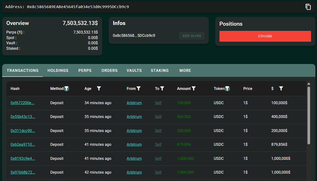This screenshot has width=317, height=181.
Task: Click the 400,000$ dollar value cell
Action: [x=279, y=116]
